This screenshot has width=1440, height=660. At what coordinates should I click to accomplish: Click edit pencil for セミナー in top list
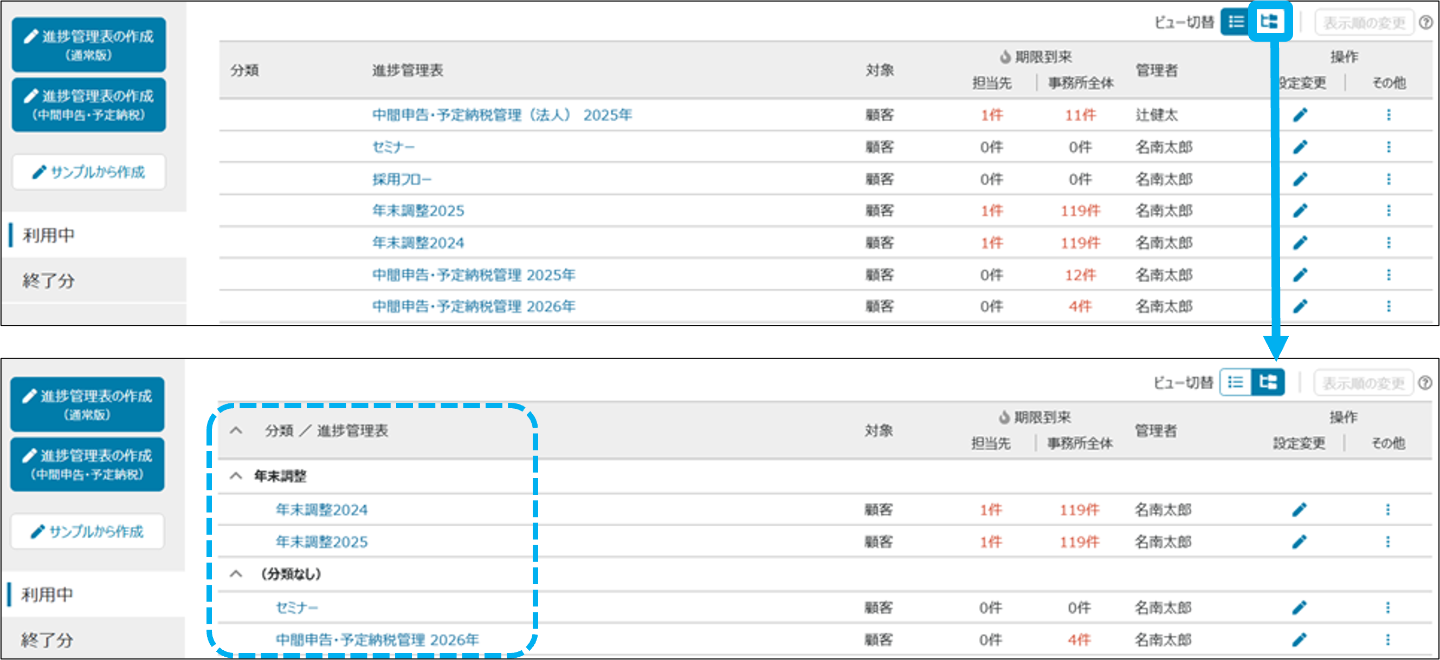1300,147
